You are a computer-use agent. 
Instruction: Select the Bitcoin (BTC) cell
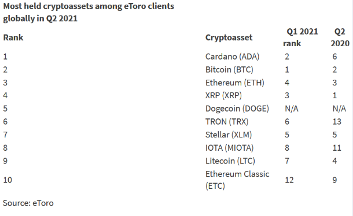click(229, 70)
